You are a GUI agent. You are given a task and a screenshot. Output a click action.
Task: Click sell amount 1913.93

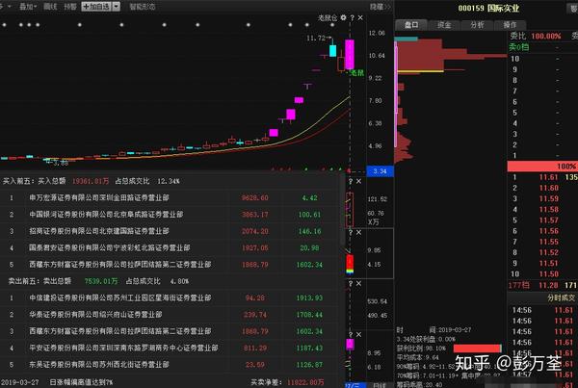point(309,297)
